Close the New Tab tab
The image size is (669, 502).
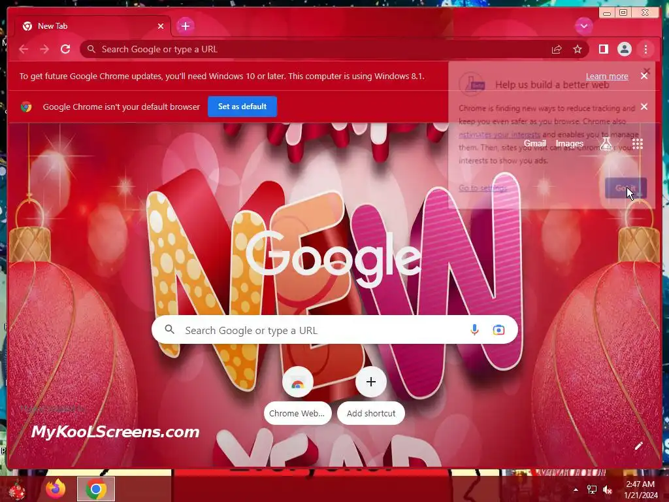coord(161,26)
